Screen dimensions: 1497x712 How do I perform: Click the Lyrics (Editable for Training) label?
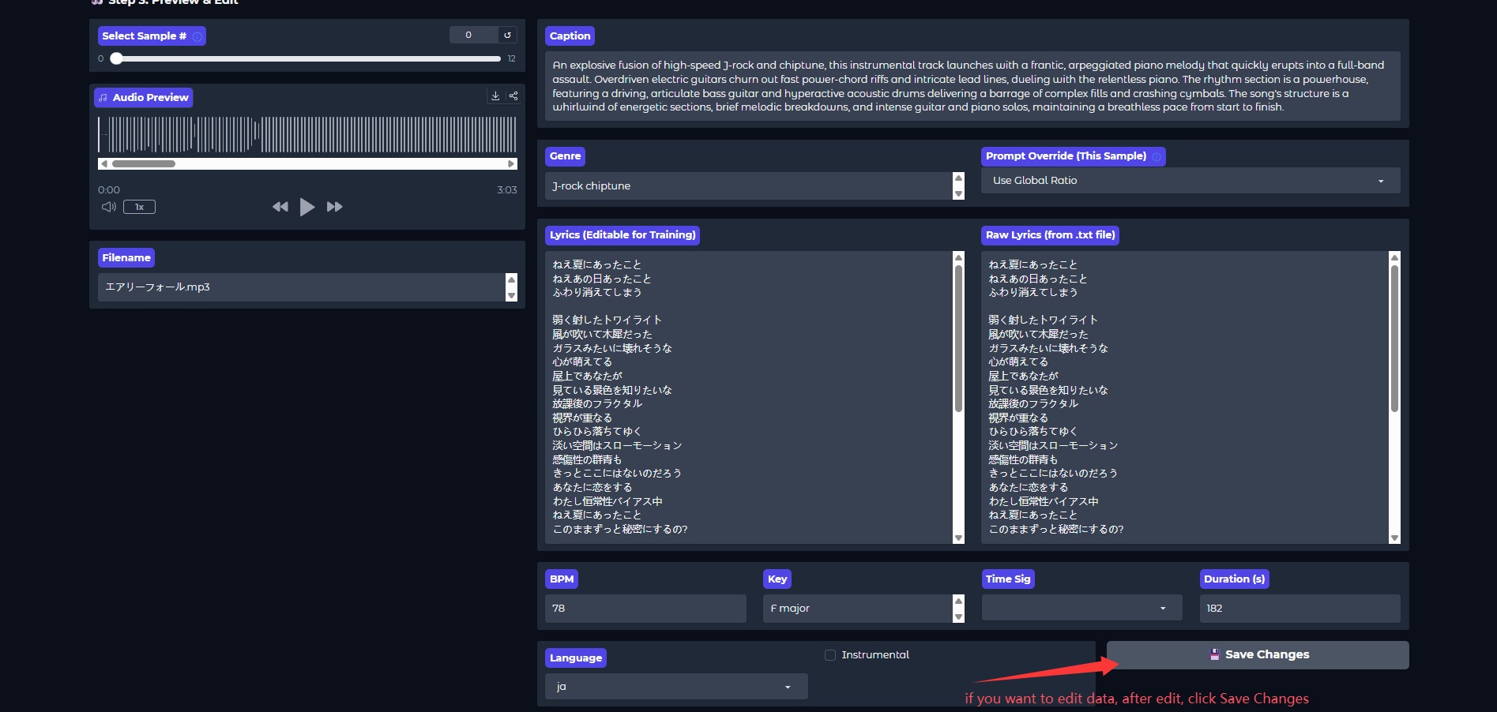pos(622,235)
